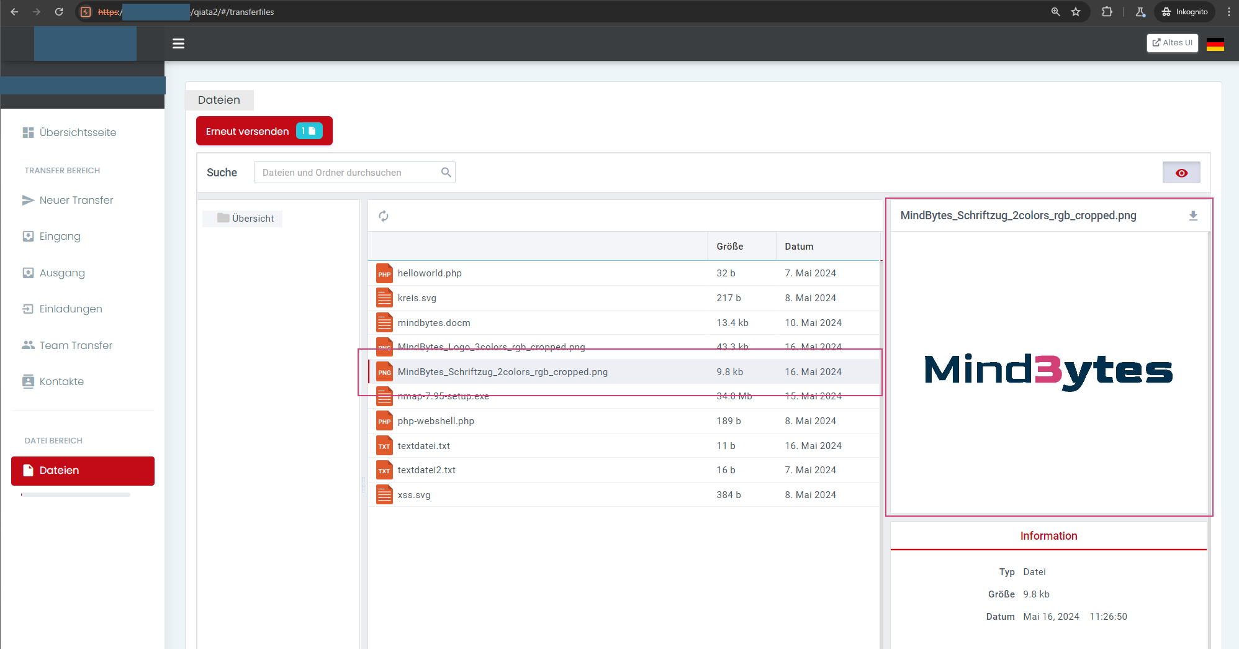Click the xss.svg file icon

tap(385, 495)
